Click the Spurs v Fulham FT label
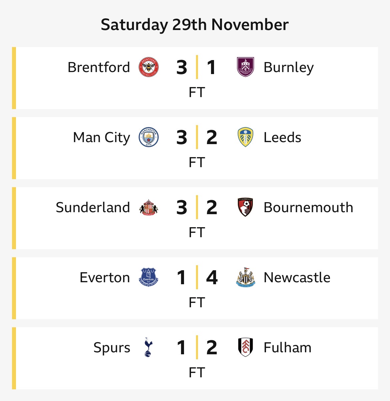The image size is (390, 401). (x=197, y=372)
